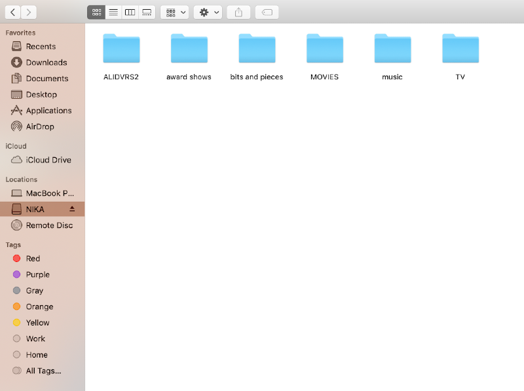Image resolution: width=524 pixels, height=391 pixels.
Task: Select the NIKA drive in the sidebar
Action: (43, 210)
